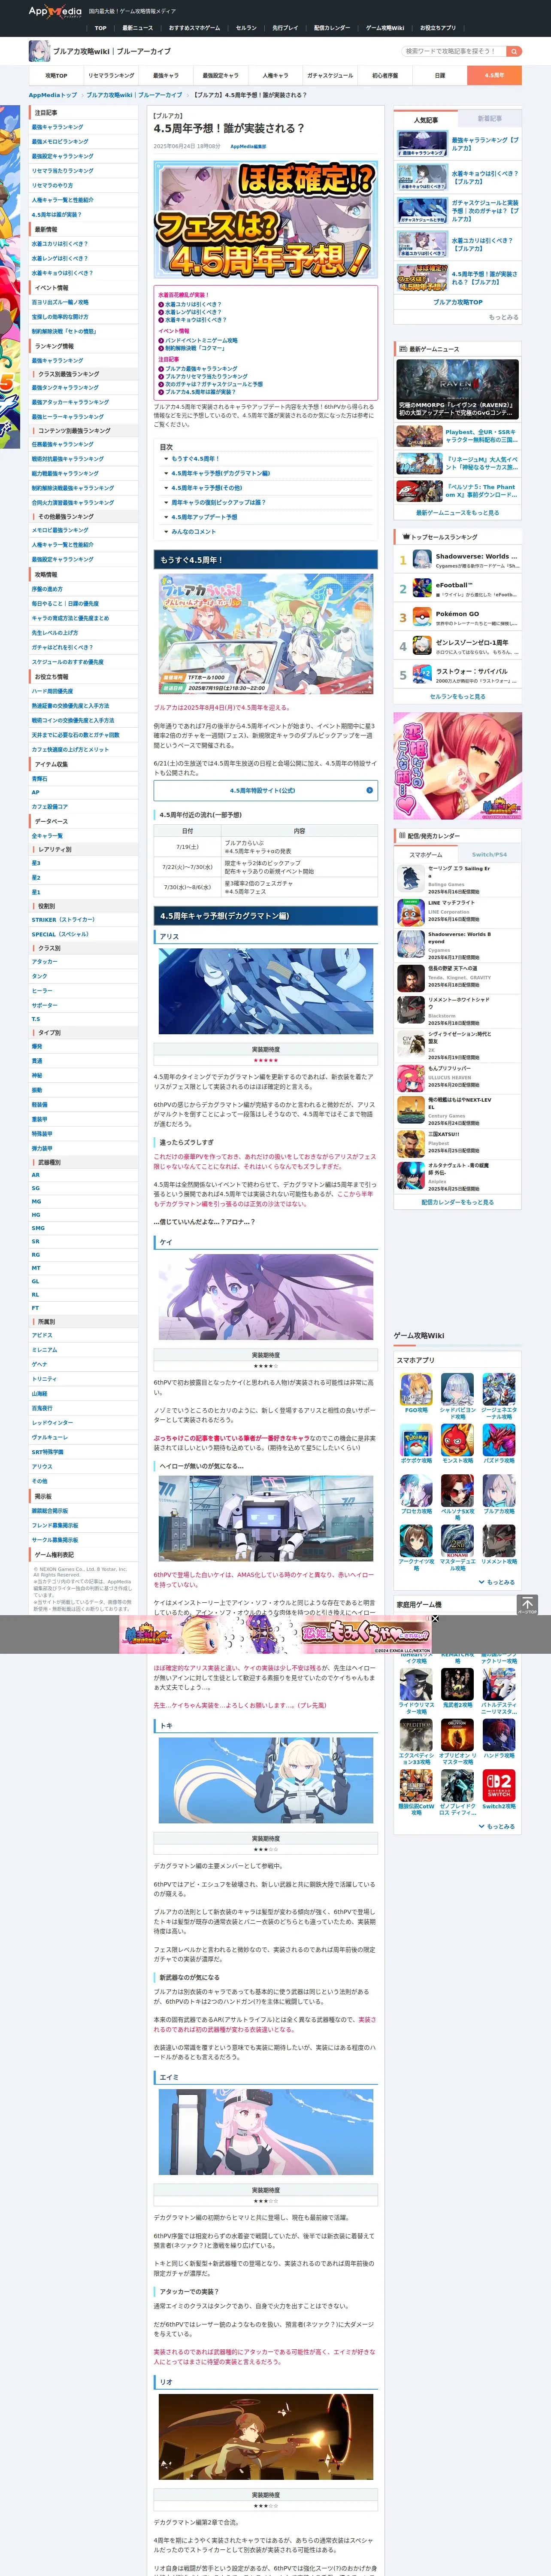
Task: Click 4.5周年特設サイト(公式) button
Action: [266, 790]
